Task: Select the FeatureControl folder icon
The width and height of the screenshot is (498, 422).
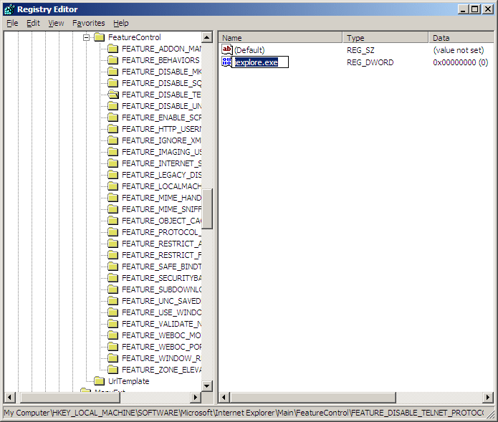Action: [100, 37]
